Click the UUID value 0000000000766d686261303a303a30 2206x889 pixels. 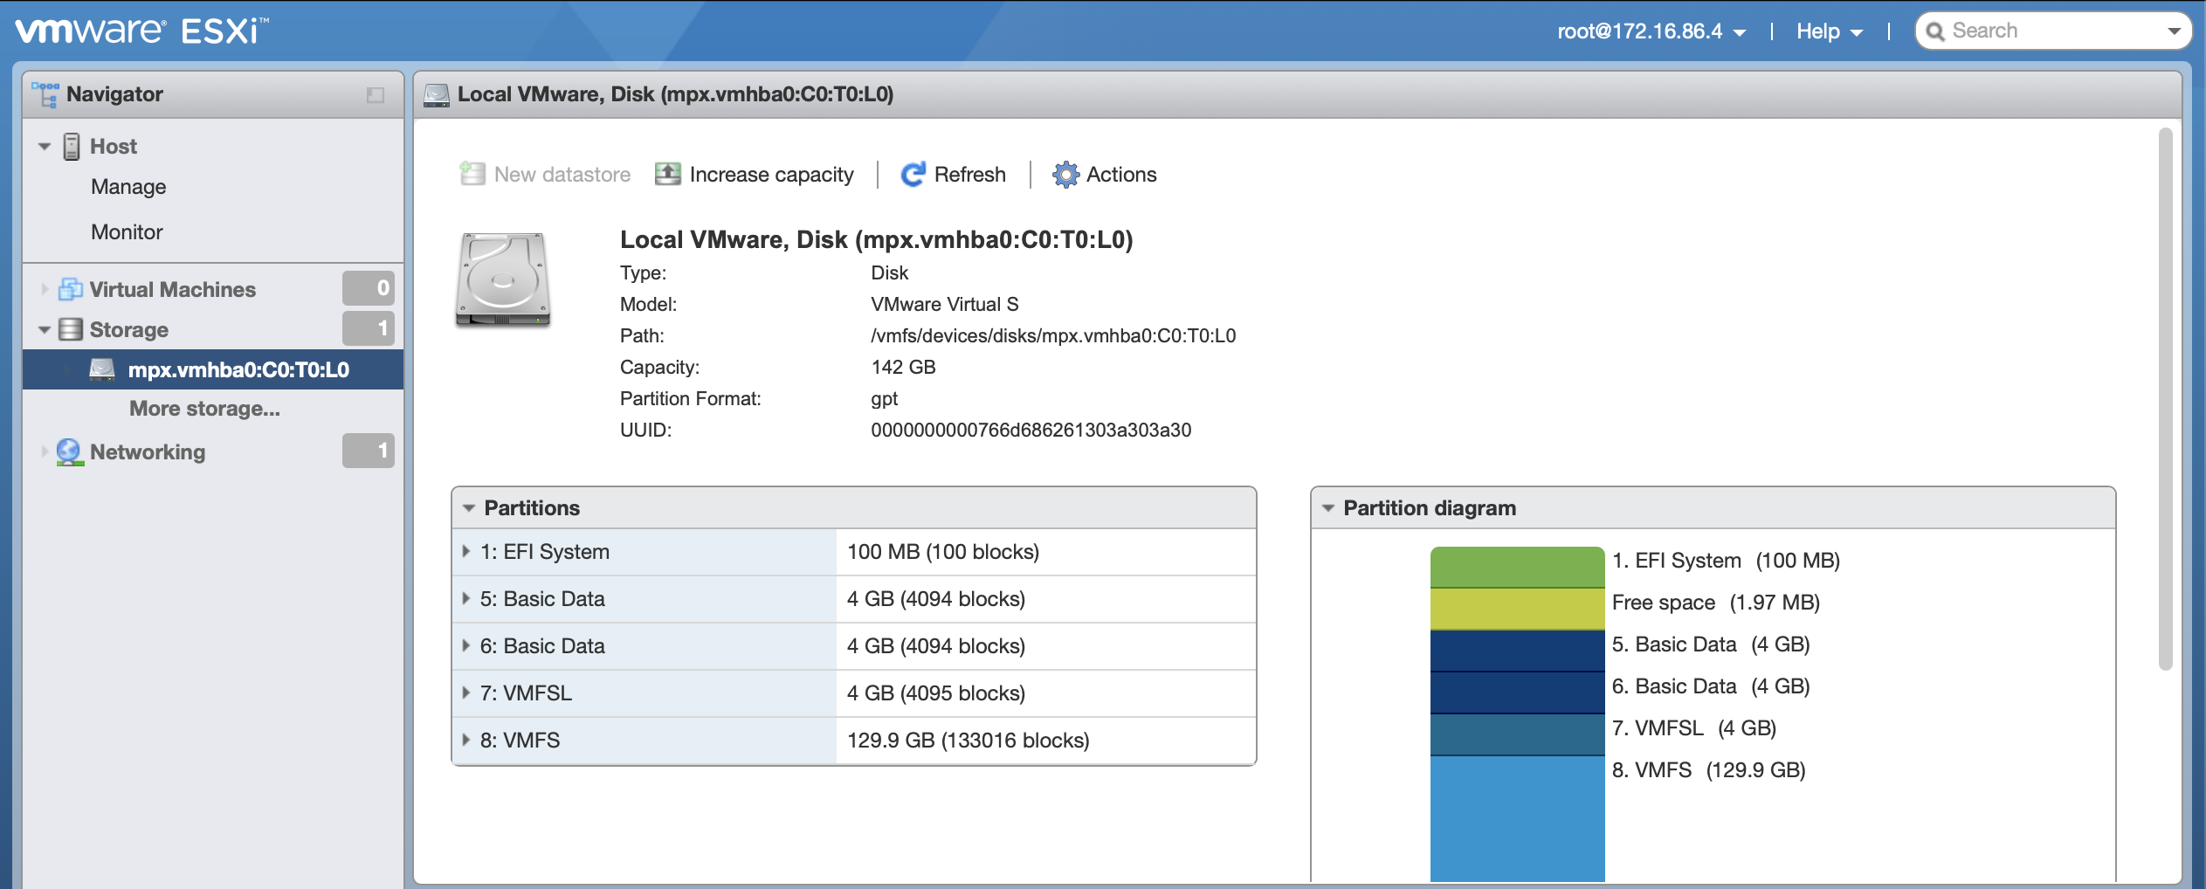(x=1031, y=430)
